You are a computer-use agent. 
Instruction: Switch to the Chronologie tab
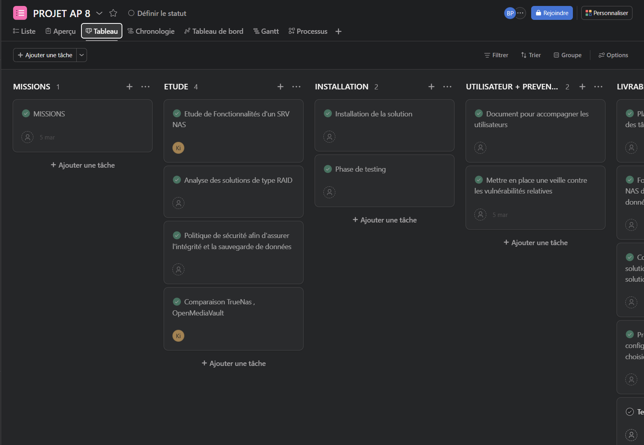pyautogui.click(x=151, y=31)
